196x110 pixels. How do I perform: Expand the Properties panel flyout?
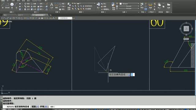point(125,12)
